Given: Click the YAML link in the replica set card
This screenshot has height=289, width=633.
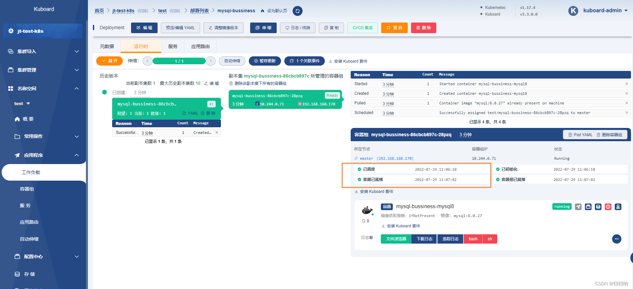Looking at the screenshot, I should tap(190, 113).
